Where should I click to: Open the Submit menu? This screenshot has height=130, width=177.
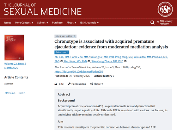tap(43, 23)
